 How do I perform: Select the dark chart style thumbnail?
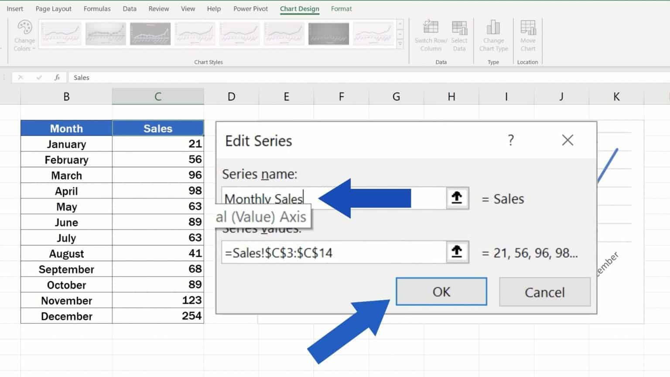328,33
